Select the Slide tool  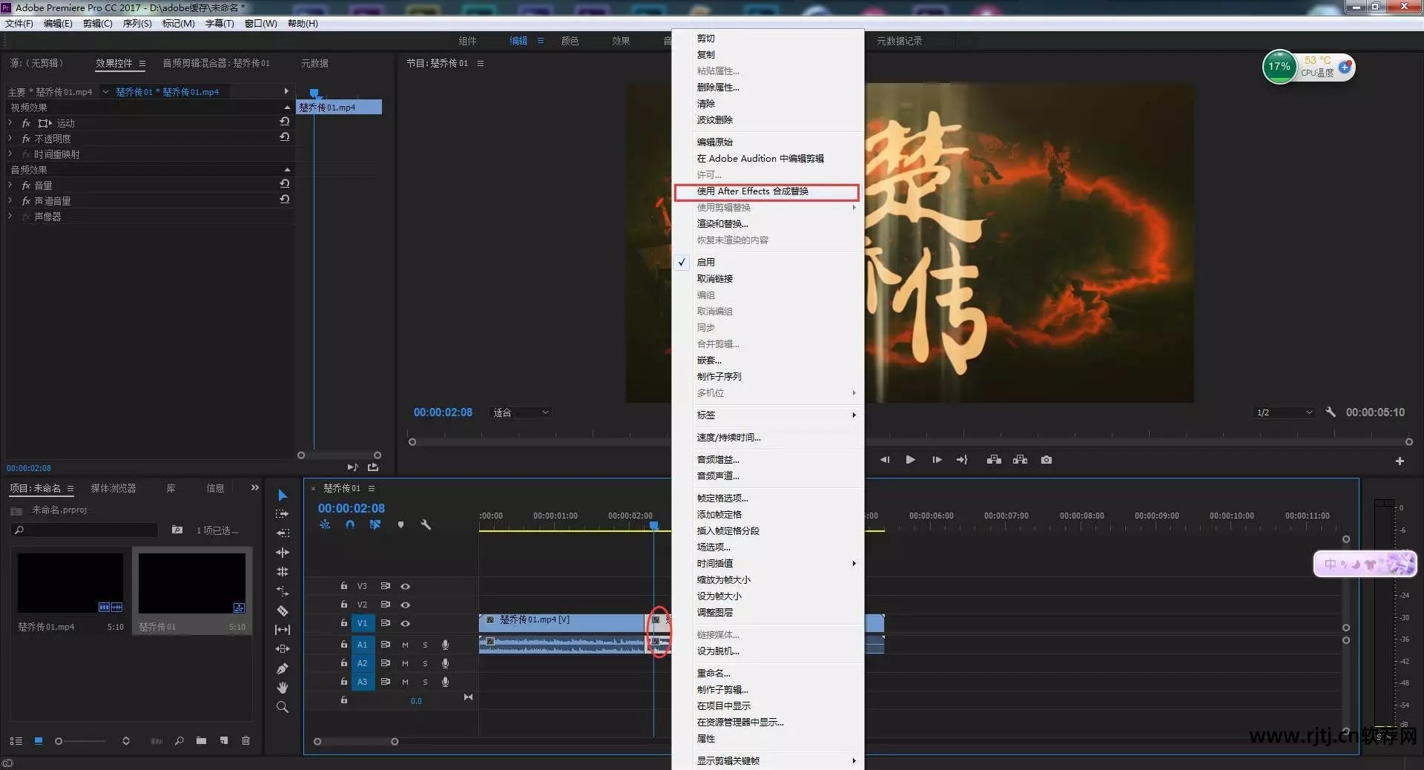[x=283, y=649]
